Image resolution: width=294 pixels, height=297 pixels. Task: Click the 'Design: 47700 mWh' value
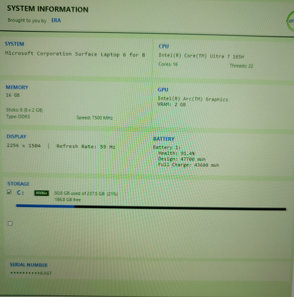[182, 159]
